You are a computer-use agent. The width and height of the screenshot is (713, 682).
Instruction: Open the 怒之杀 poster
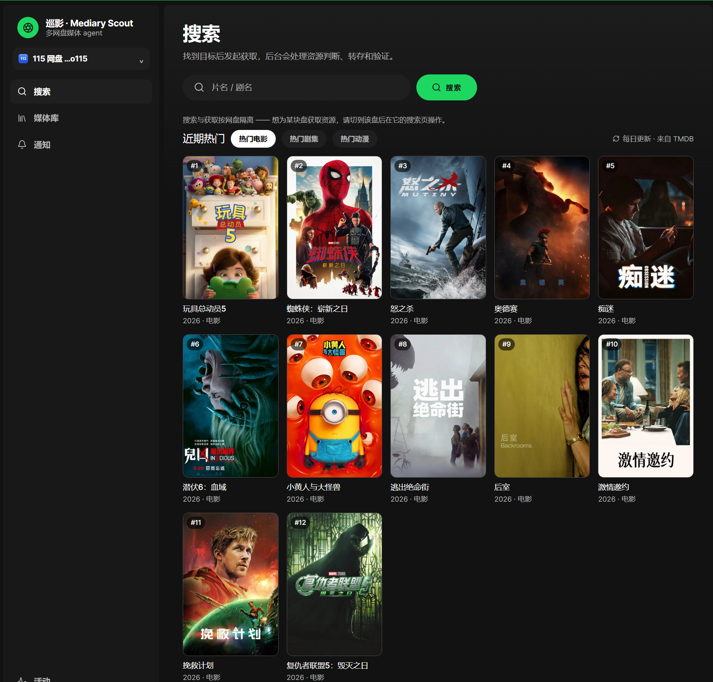tap(438, 228)
